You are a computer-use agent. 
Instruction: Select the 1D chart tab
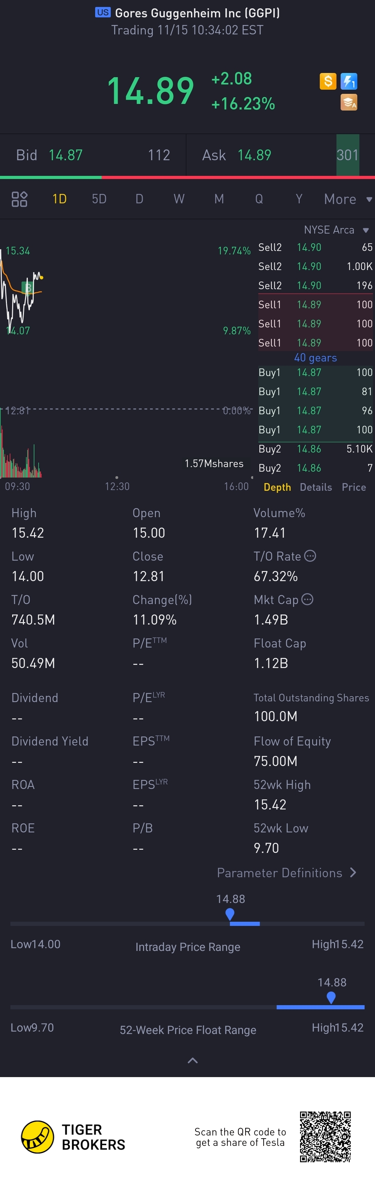59,199
